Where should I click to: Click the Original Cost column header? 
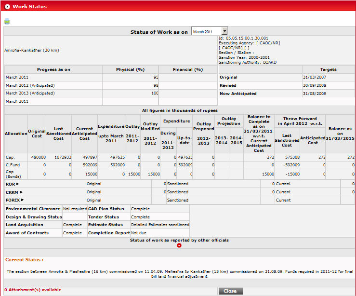pyautogui.click(x=37, y=134)
